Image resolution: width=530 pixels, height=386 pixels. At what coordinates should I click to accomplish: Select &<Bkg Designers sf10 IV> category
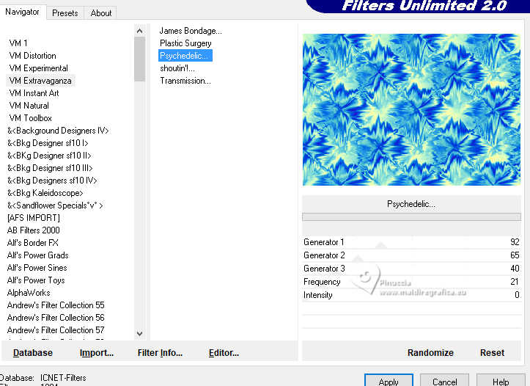tap(52, 181)
